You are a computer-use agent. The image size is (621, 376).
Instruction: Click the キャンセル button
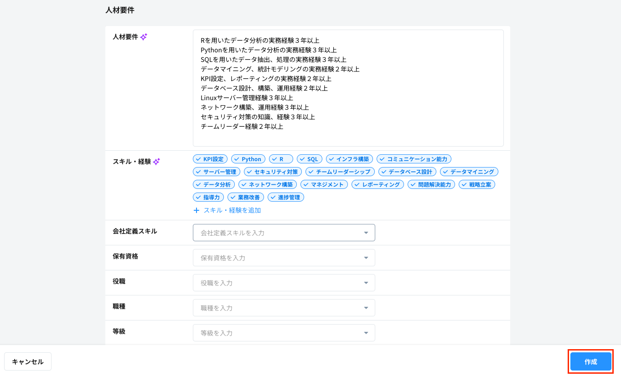tap(28, 361)
